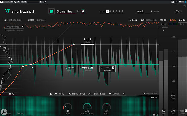Viewport: 187px width, 116px height.
Task: Toggle sidechain filter power icon
Action: point(51,94)
